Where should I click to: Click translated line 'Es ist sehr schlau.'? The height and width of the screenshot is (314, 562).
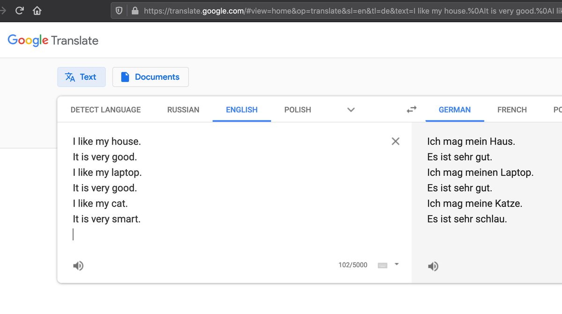click(x=467, y=219)
